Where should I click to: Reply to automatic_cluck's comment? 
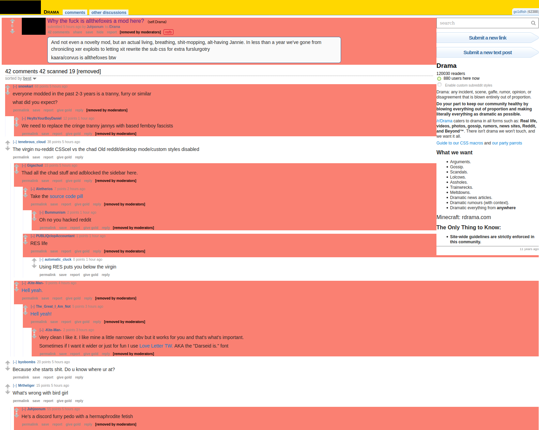click(106, 275)
